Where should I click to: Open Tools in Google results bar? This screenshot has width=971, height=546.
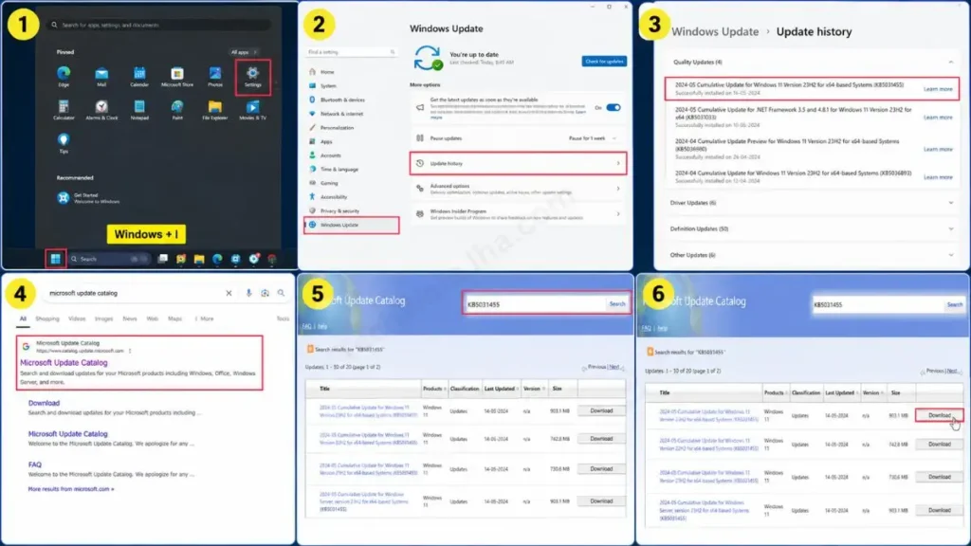(283, 318)
